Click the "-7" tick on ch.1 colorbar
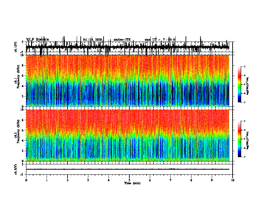Screen dimensions: 262x202 tap(244, 102)
